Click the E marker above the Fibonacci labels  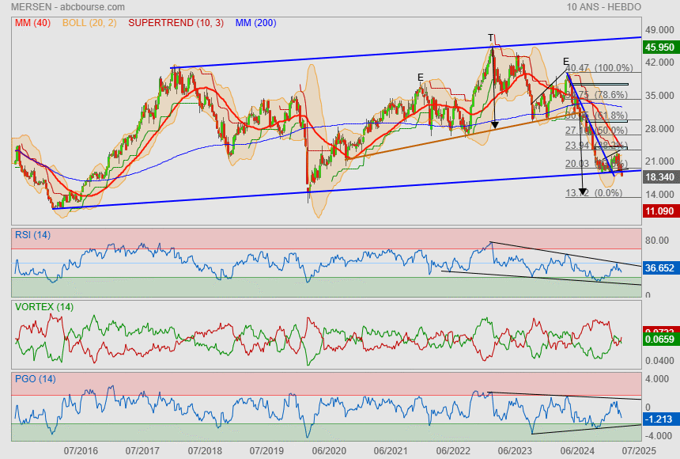pos(566,61)
